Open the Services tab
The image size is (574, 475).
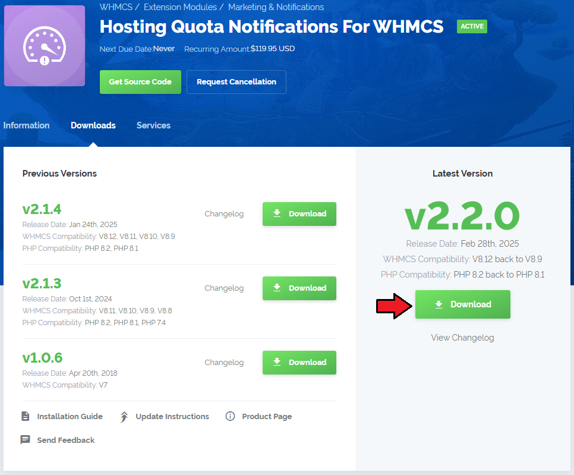153,125
